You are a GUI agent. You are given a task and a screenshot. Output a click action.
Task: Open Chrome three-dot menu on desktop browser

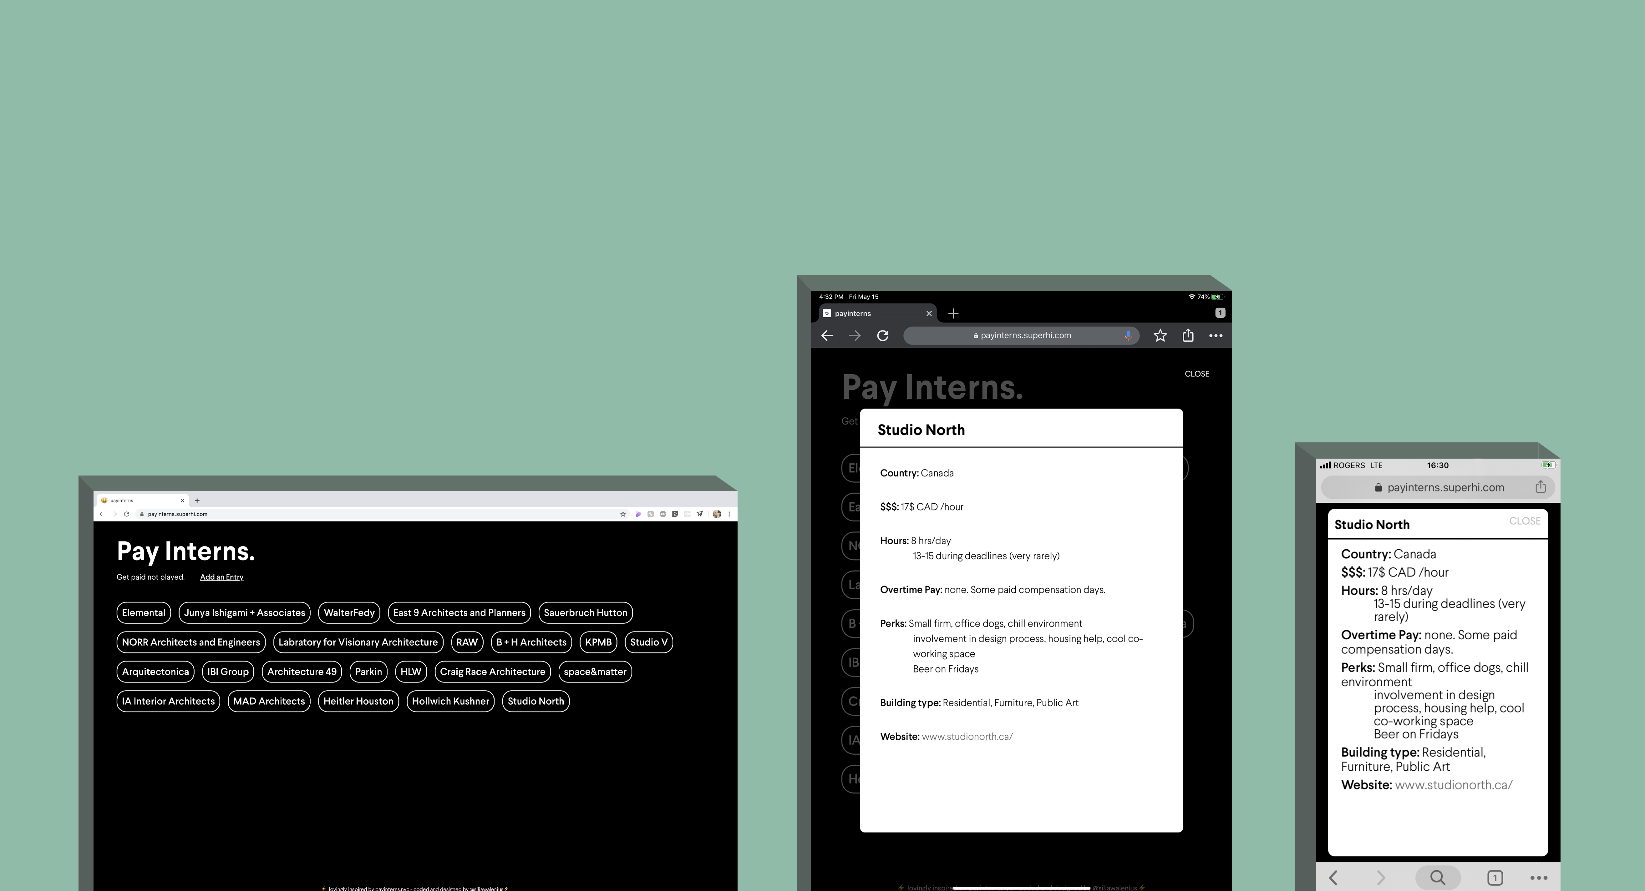tap(729, 514)
